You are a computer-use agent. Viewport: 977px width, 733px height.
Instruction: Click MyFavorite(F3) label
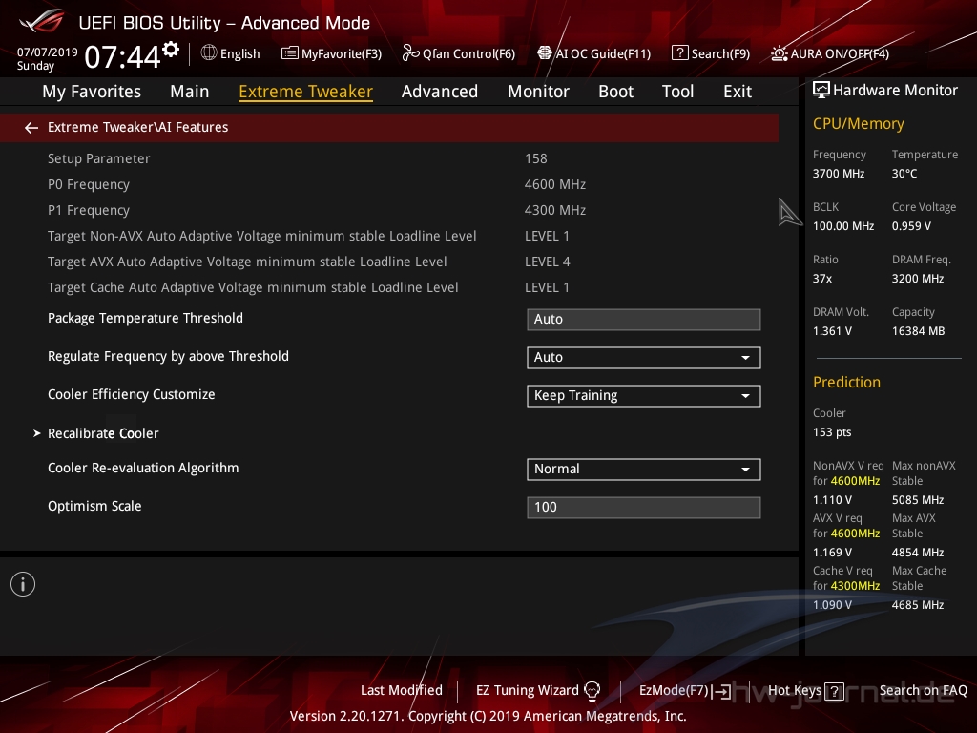(342, 54)
